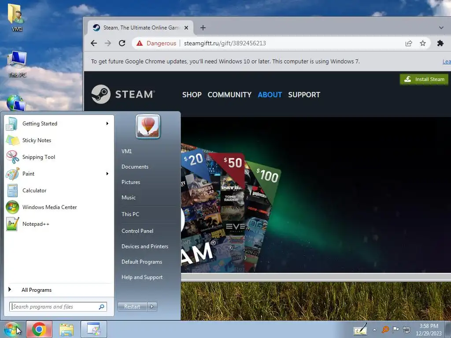
Task: Click the search magnifier icon in Start menu
Action: tap(102, 307)
